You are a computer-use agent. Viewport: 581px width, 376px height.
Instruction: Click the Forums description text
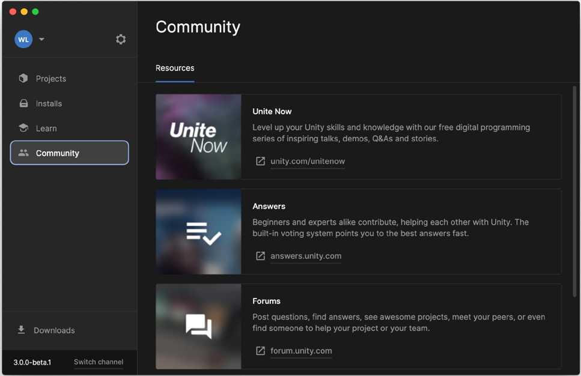tap(399, 323)
